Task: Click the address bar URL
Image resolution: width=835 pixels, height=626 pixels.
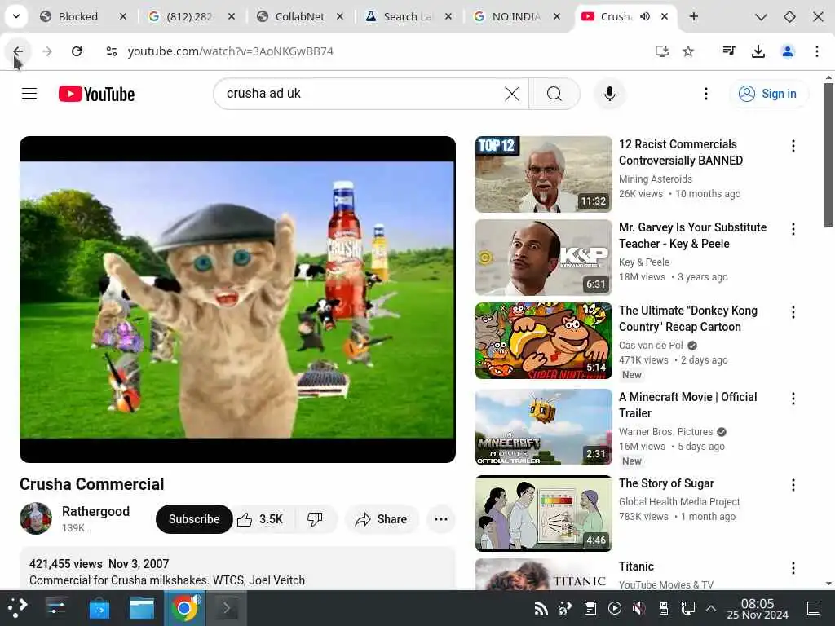Action: pos(230,51)
